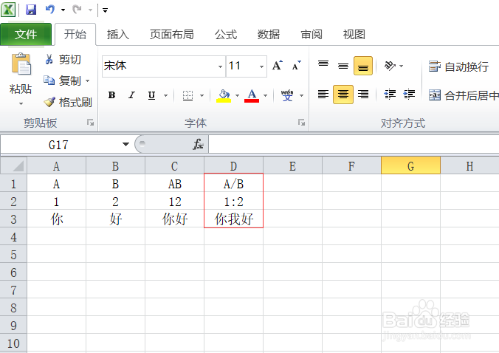Image resolution: width=499 pixels, height=353 pixels.
Task: Set middle vertical alignment
Action: (343, 66)
